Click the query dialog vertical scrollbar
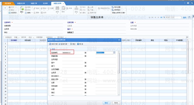Screen dimensions: 194x105 pos(119,73)
